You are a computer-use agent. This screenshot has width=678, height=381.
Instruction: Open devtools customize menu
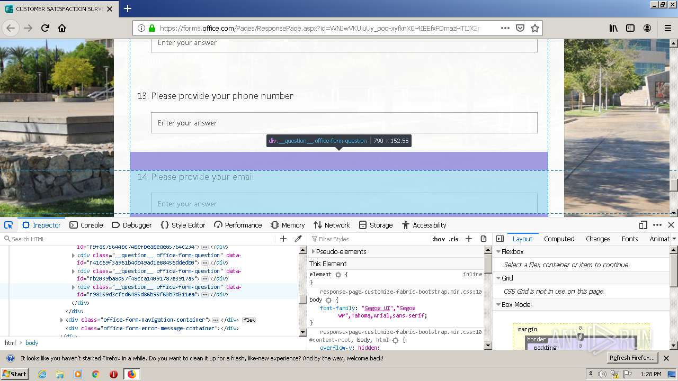(x=657, y=225)
